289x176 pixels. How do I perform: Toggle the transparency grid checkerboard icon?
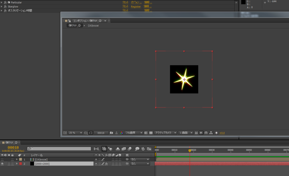(151, 133)
